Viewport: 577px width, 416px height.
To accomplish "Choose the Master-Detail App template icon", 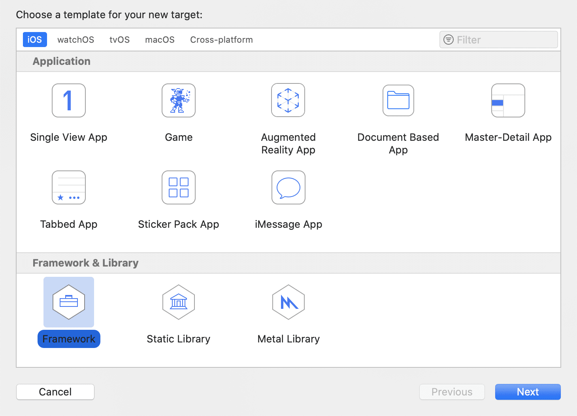I will pos(508,100).
